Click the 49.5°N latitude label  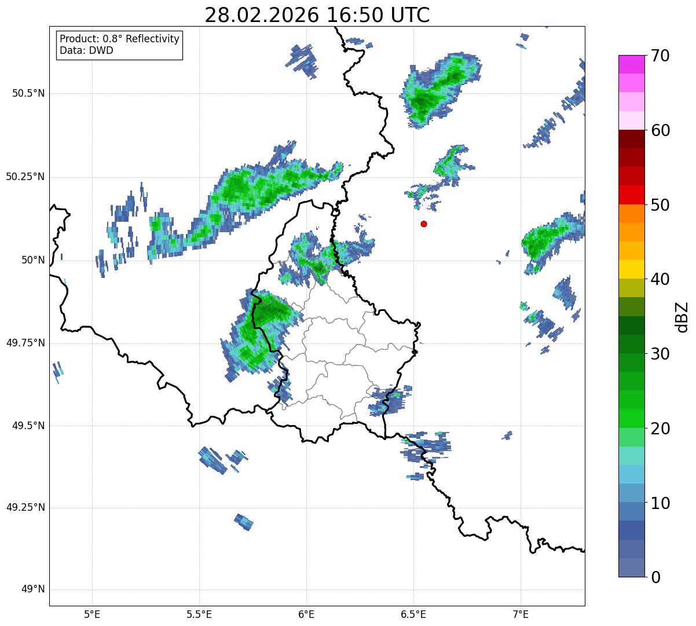(x=28, y=426)
